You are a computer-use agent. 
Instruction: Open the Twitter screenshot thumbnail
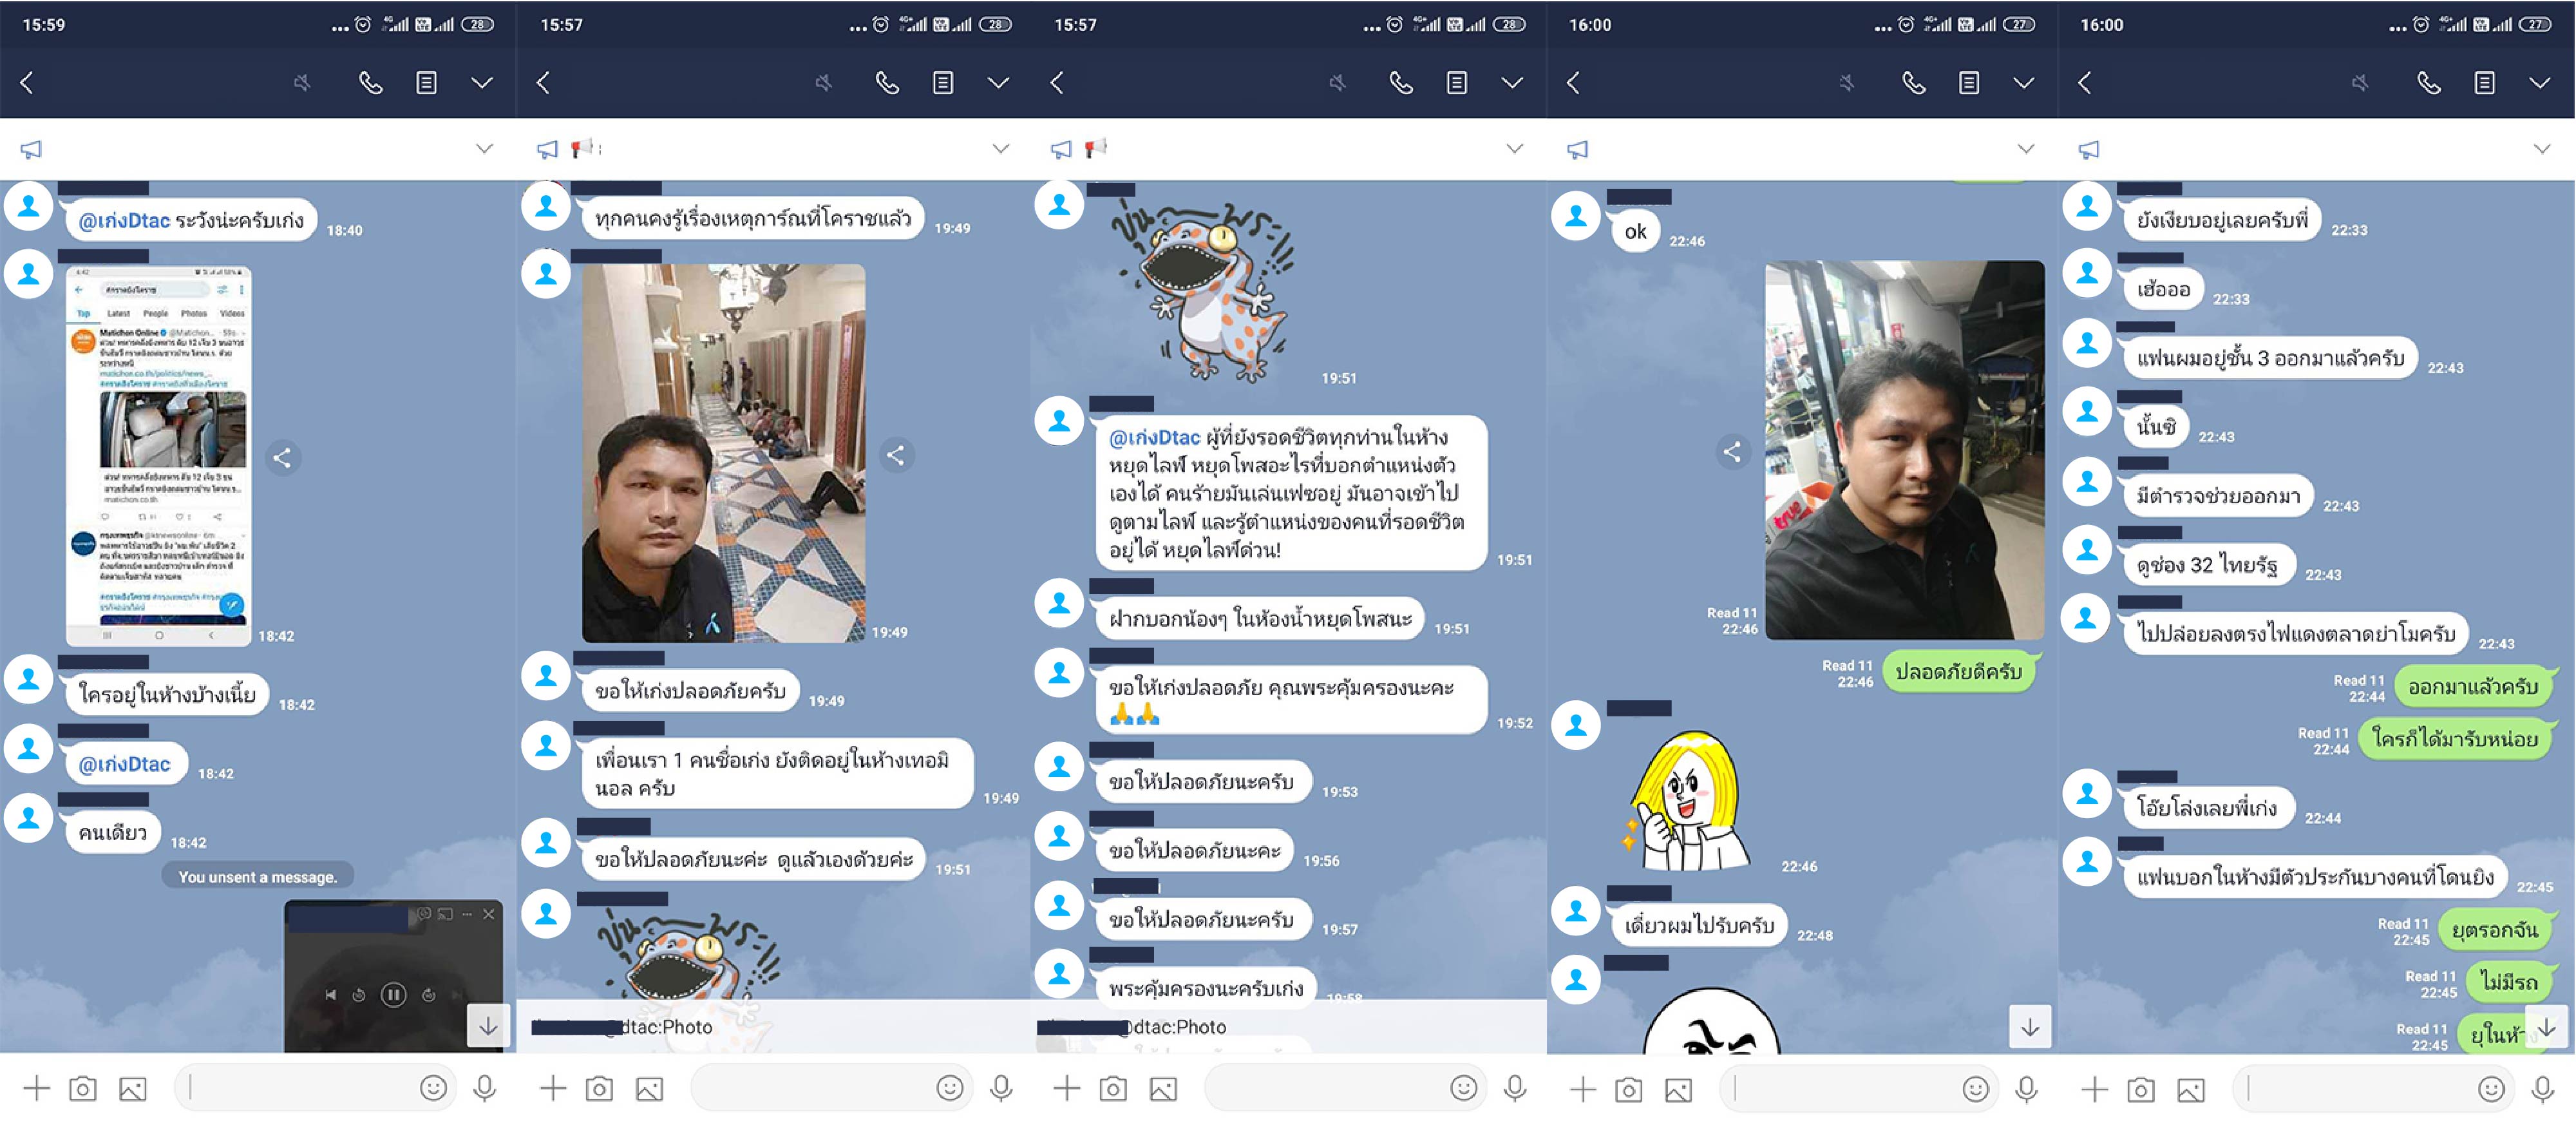tap(158, 455)
